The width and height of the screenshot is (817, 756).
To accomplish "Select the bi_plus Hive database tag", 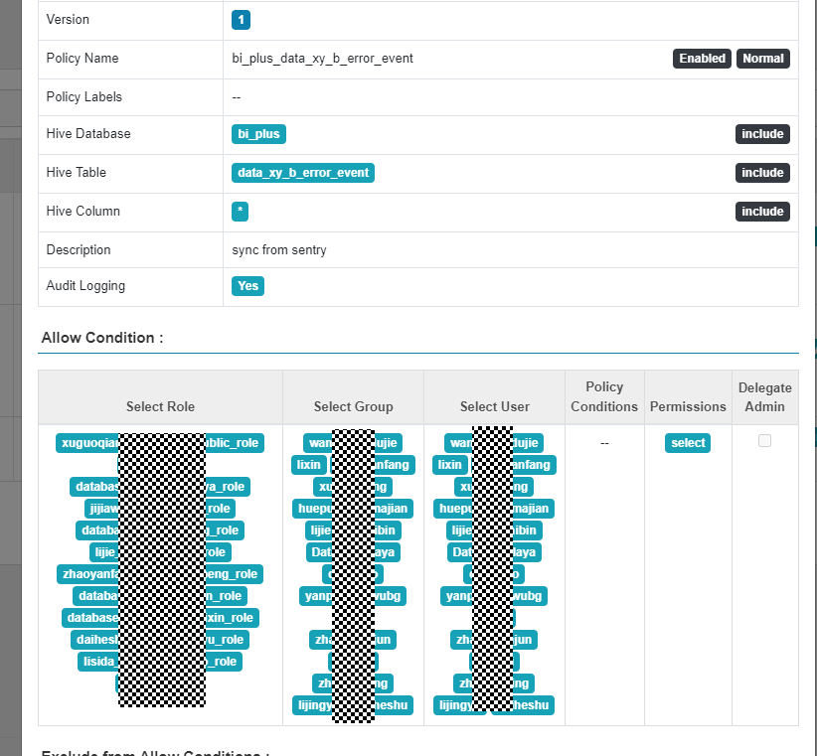I will pyautogui.click(x=259, y=134).
